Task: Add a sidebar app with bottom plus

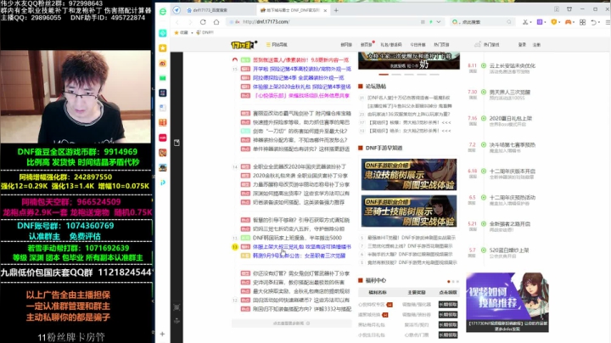Action: pyautogui.click(x=162, y=334)
